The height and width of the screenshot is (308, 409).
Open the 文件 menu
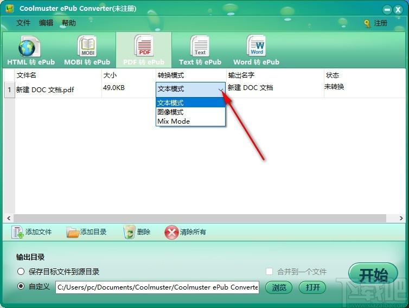tap(23, 23)
